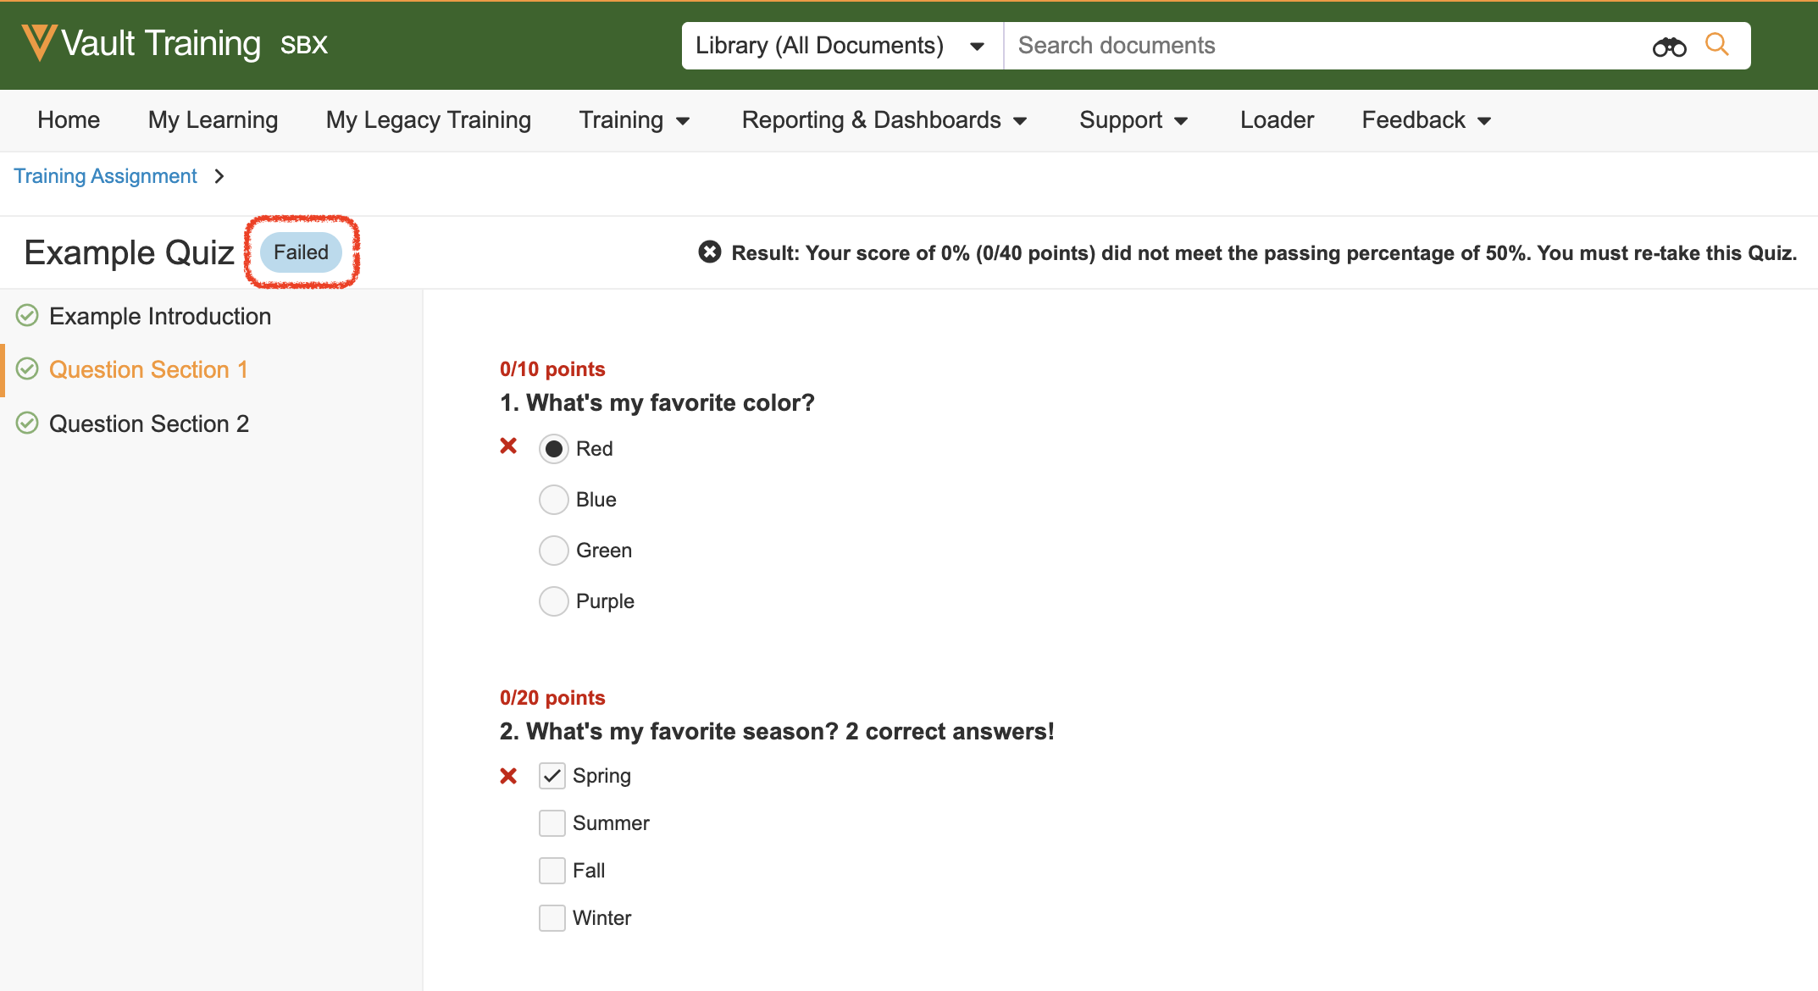Expand Reporting & Dashboards dropdown

point(884,120)
